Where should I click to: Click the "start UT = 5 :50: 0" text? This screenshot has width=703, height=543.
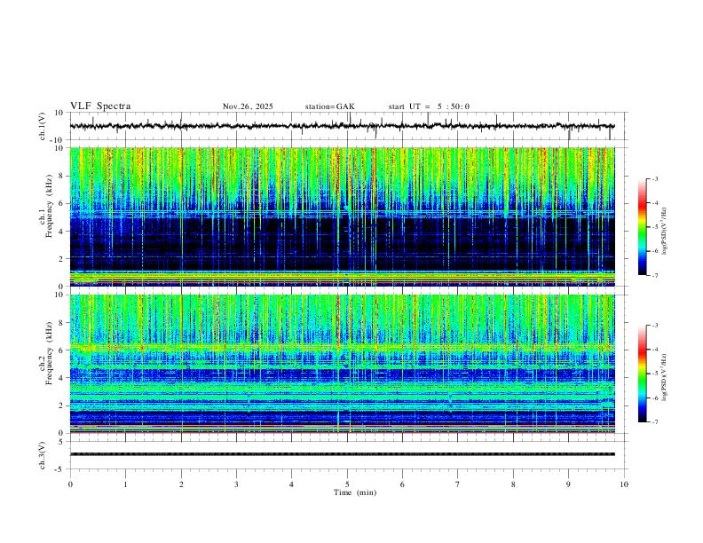click(x=429, y=106)
